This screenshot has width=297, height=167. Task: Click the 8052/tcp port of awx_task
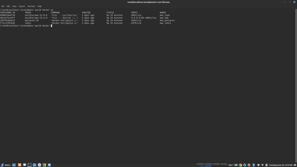136,15
